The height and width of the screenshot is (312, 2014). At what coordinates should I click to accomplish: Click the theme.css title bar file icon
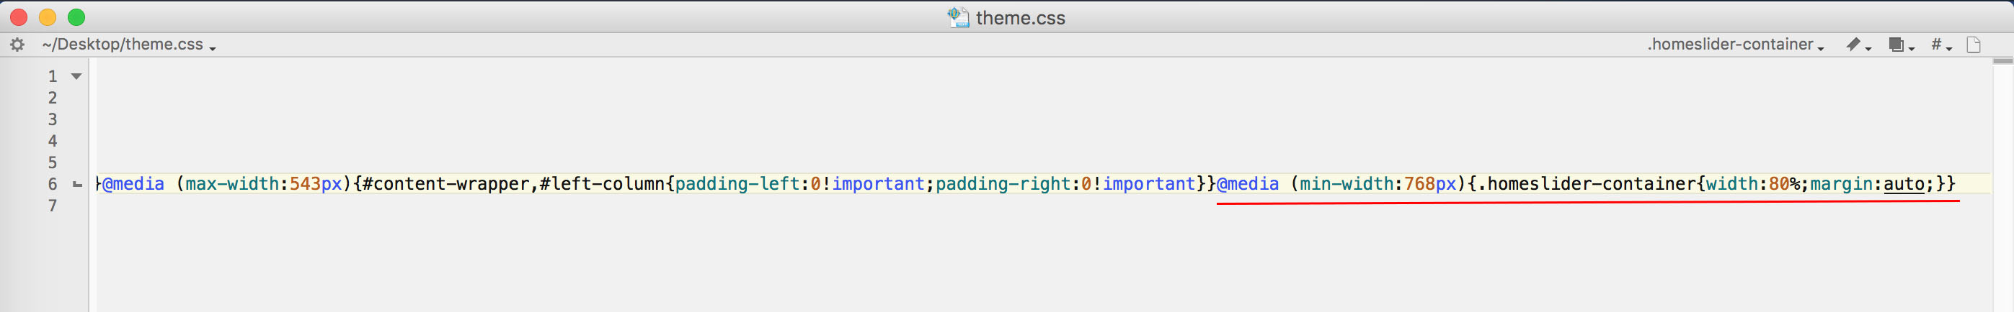(958, 17)
